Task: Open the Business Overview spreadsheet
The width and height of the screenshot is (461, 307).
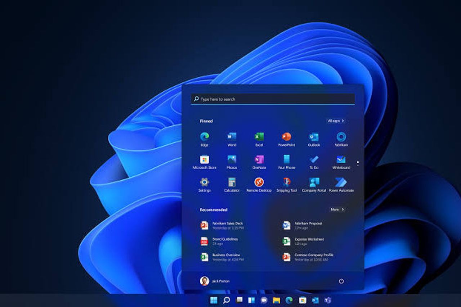Action: click(x=223, y=257)
